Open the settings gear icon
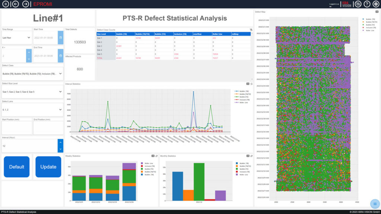The width and height of the screenshot is (381, 214). click(x=376, y=4)
